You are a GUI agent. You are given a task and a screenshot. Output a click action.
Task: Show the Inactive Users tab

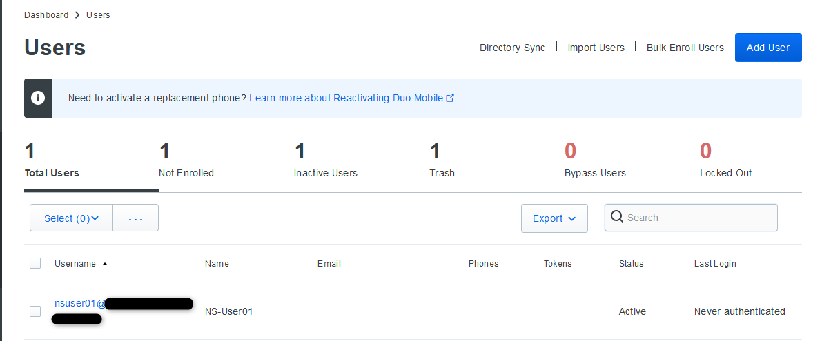[x=325, y=161]
